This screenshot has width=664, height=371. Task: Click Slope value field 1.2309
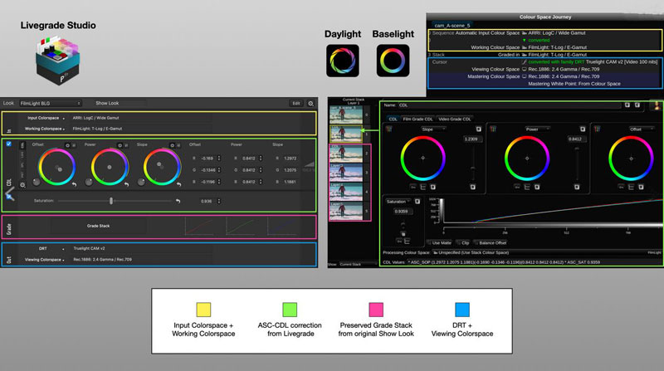tap(471, 139)
